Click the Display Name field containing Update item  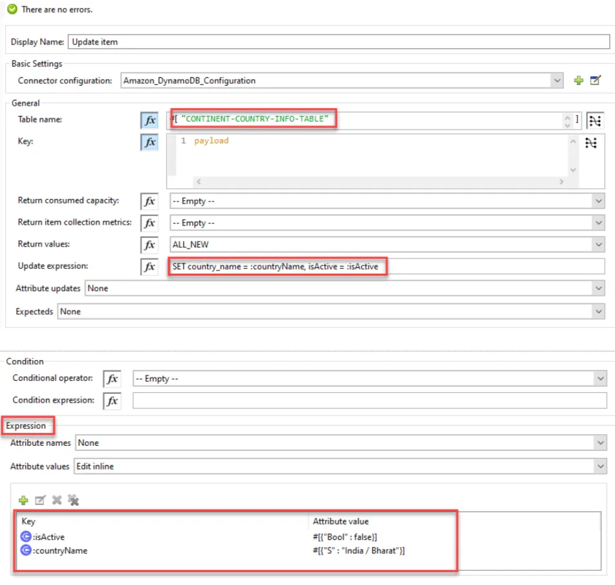(339, 42)
